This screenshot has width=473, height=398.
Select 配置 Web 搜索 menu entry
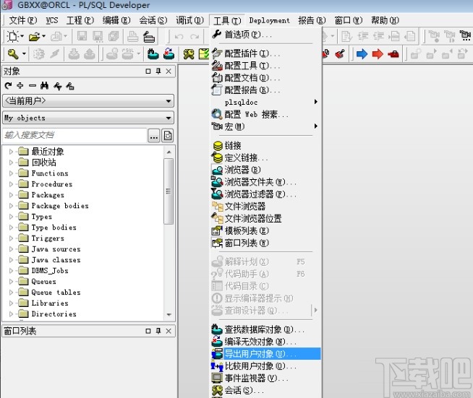265,115
